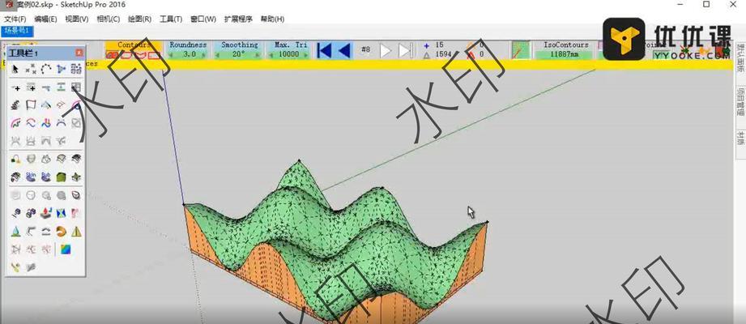
Task: Open the 窗口(W) menu
Action: [x=203, y=19]
